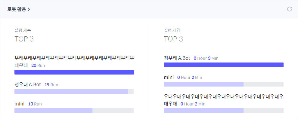
Task: Click the 13 Run count label
Action: pos(35,104)
